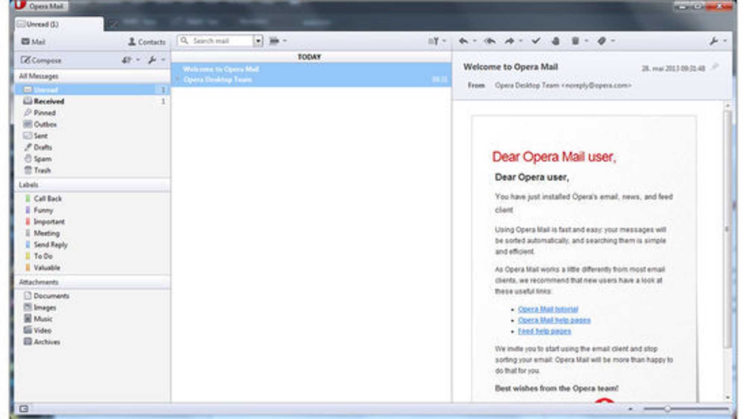
Task: Click the Forward arrow icon
Action: 510,41
